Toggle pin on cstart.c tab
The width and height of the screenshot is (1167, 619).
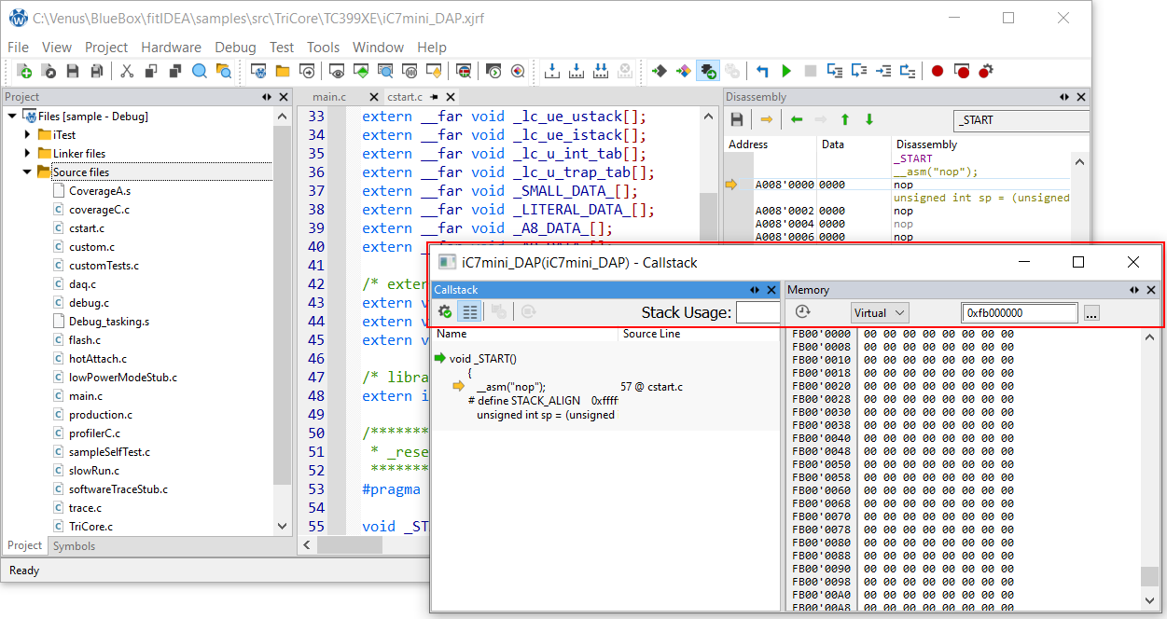pos(435,97)
